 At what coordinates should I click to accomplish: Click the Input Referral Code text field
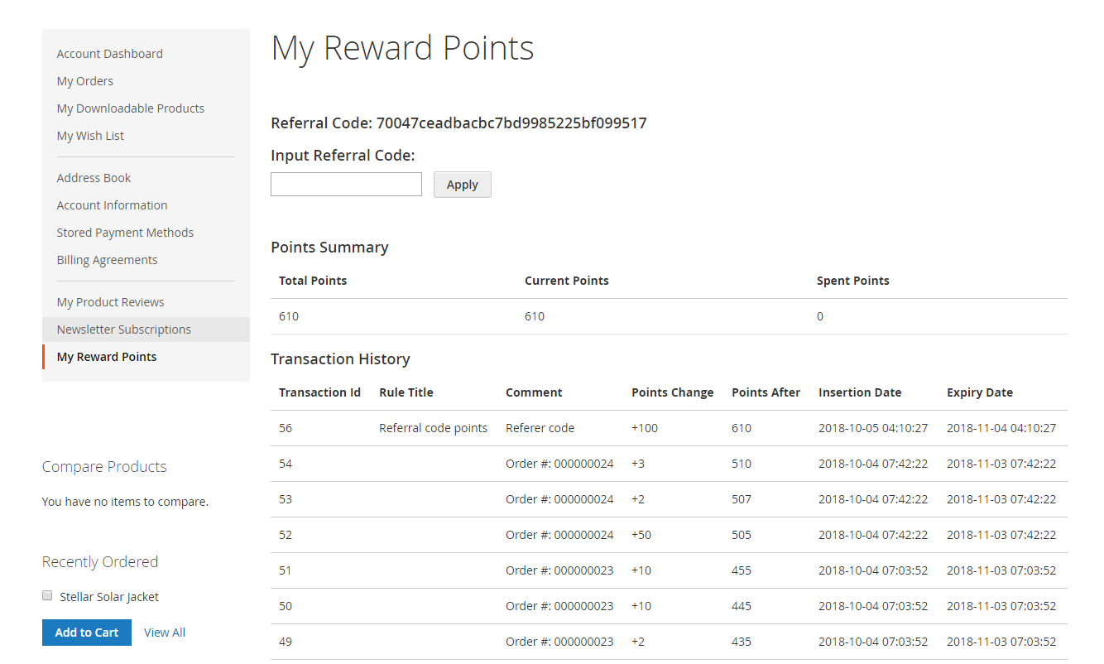click(x=346, y=185)
